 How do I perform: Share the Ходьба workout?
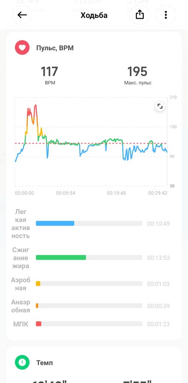(x=140, y=15)
